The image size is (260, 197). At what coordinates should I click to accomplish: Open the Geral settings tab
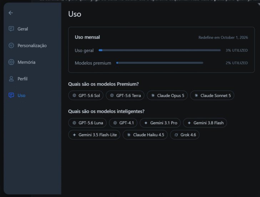(x=23, y=29)
